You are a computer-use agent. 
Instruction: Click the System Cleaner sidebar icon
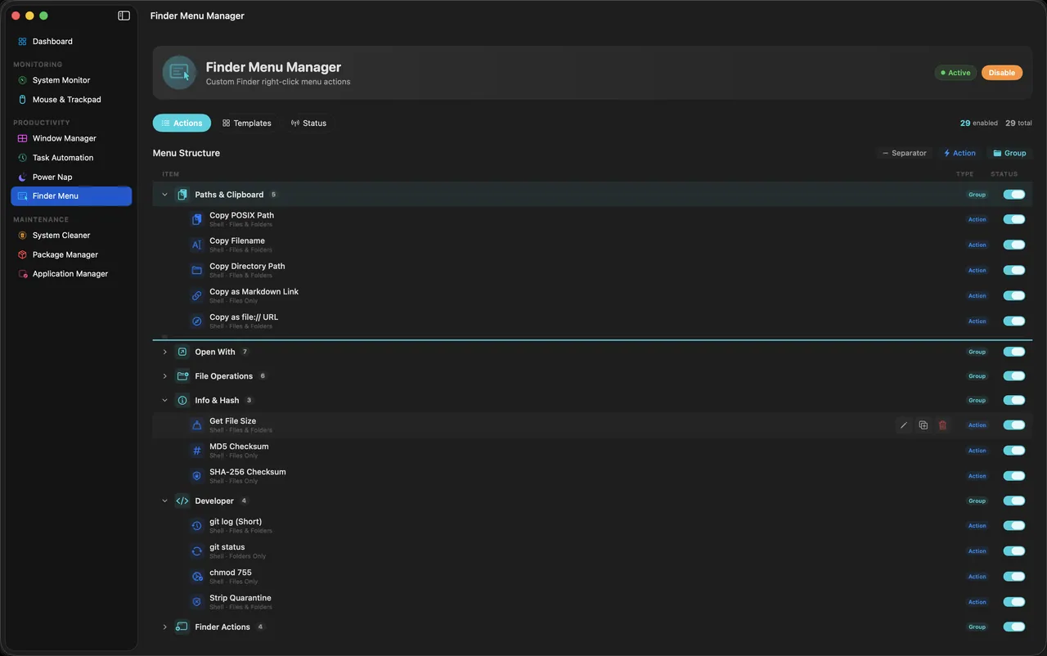coord(22,236)
